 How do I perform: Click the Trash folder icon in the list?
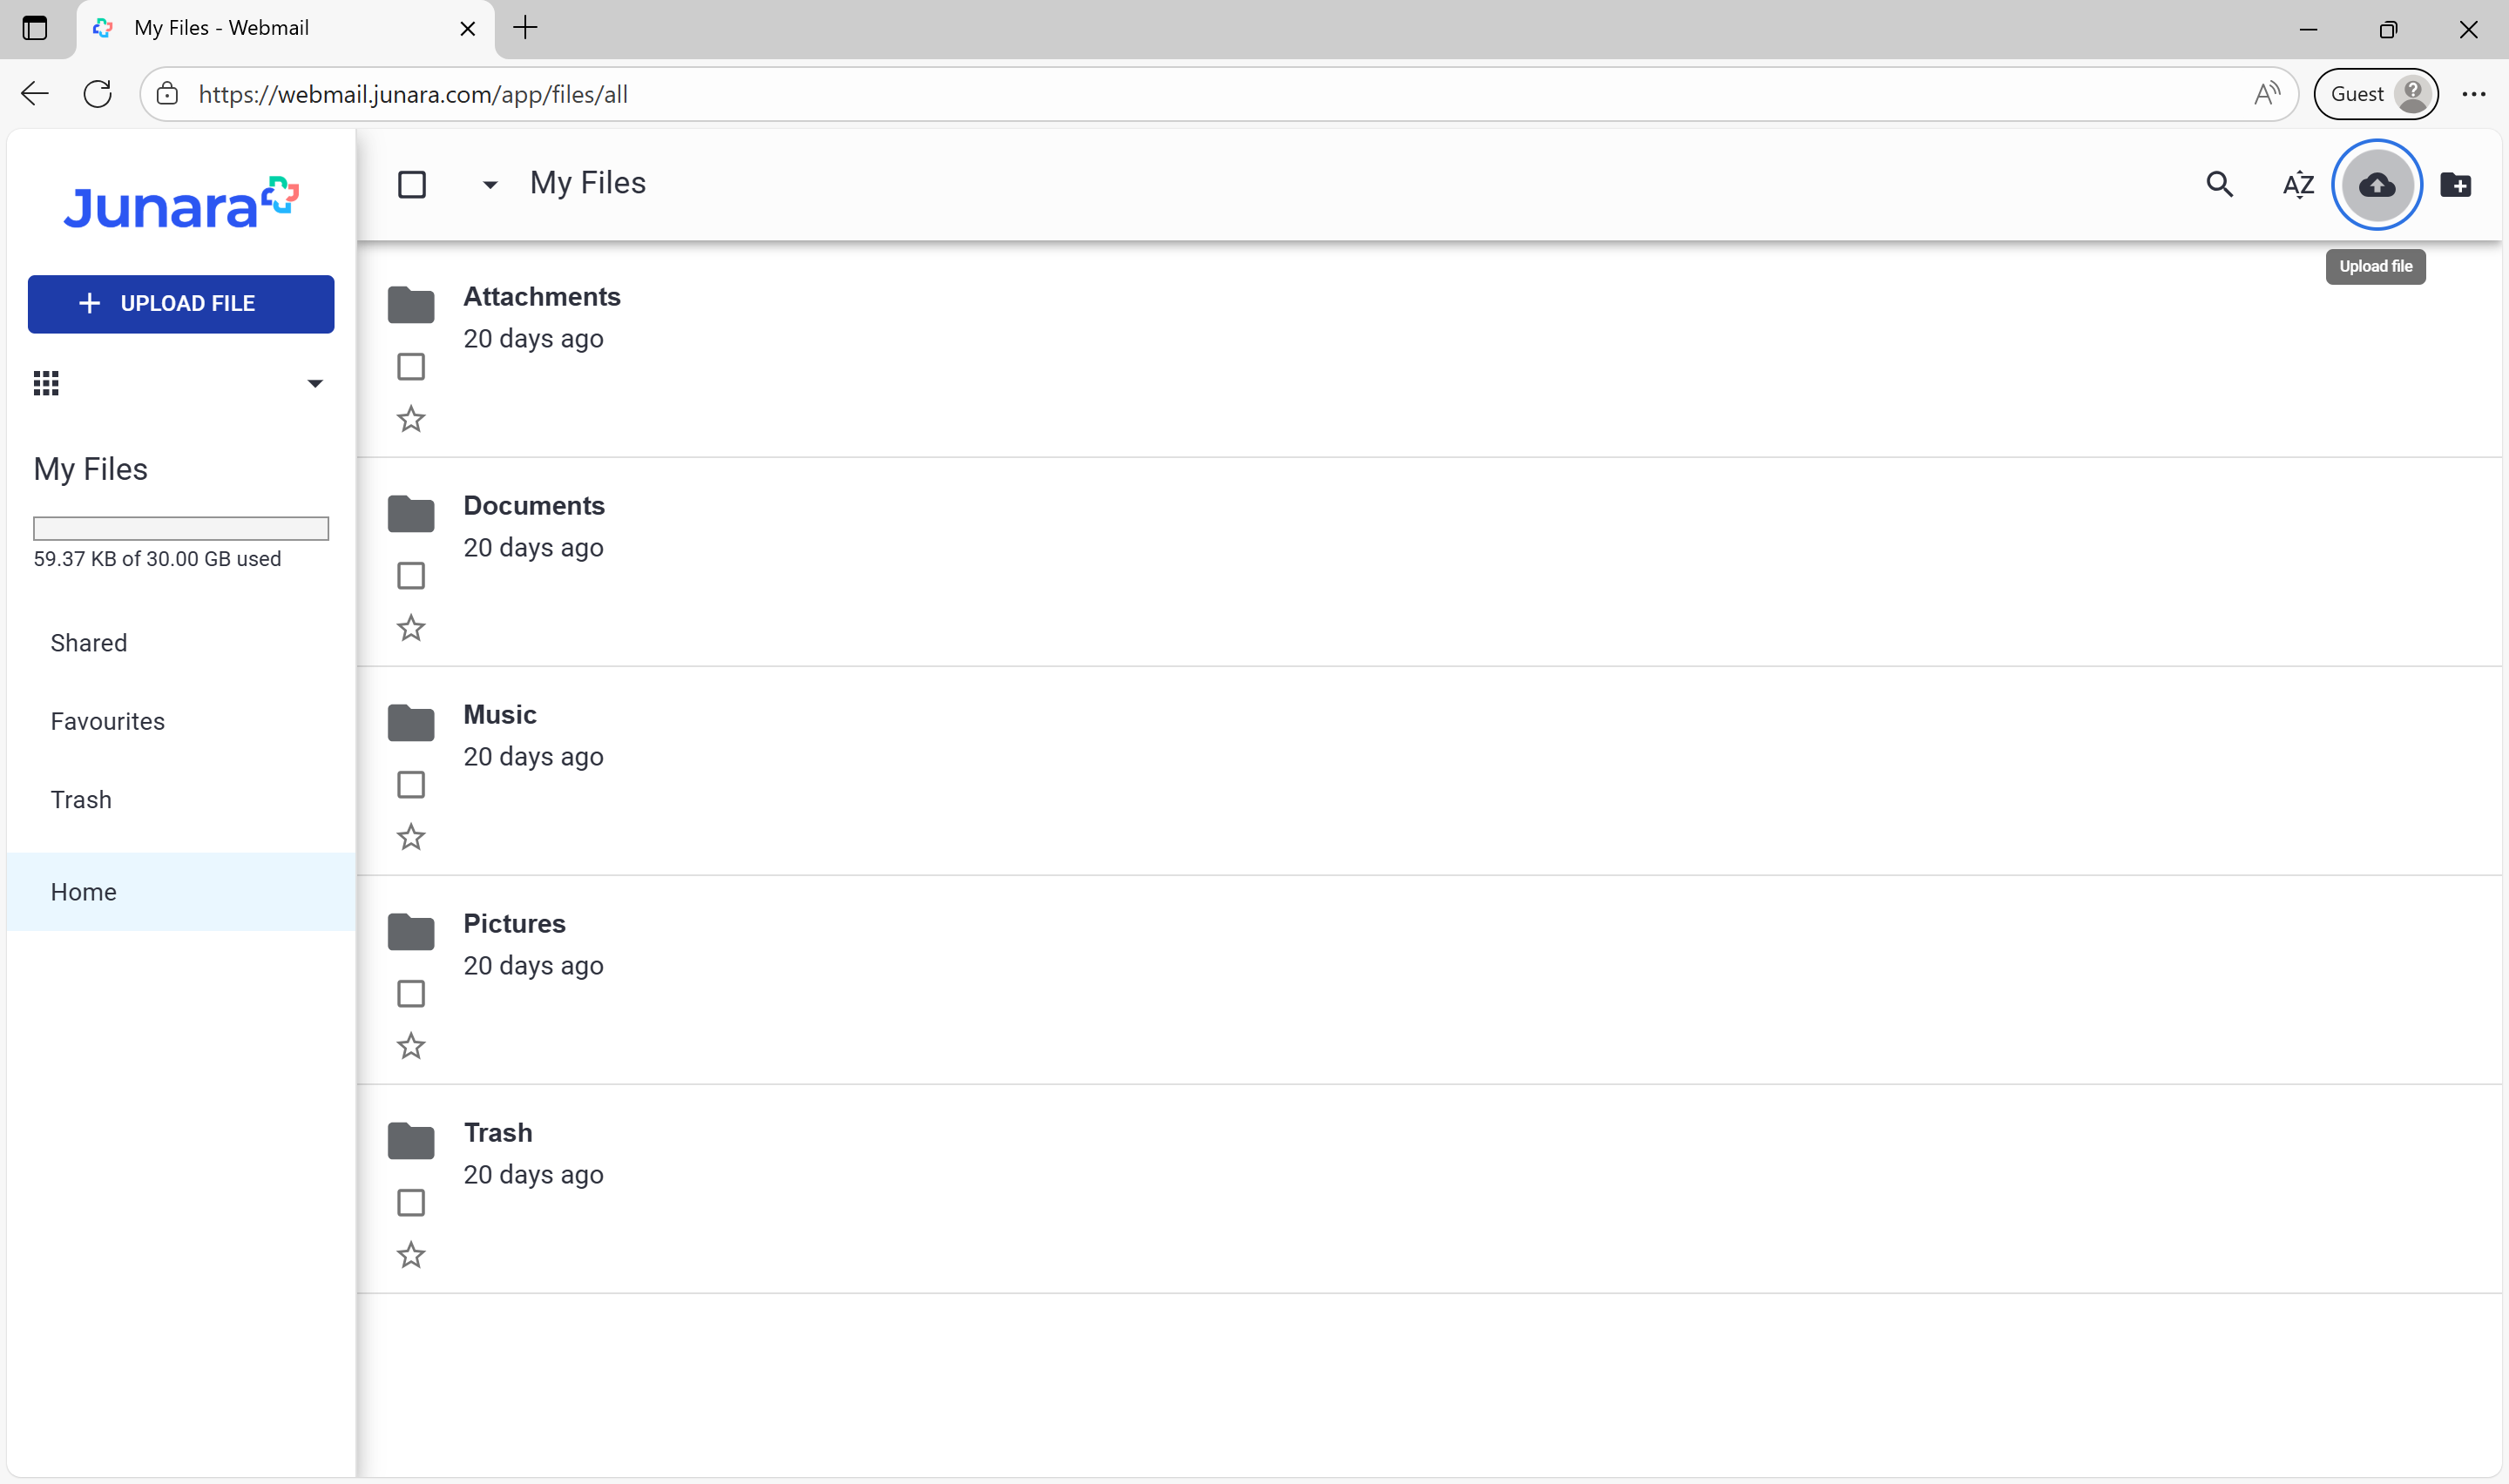[411, 1140]
